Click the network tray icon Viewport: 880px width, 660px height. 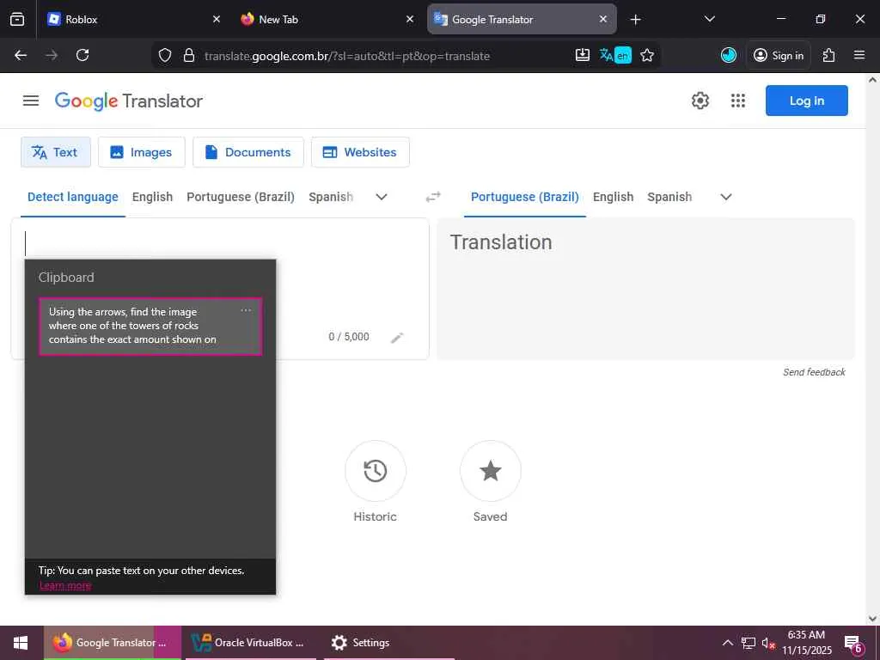pos(749,643)
